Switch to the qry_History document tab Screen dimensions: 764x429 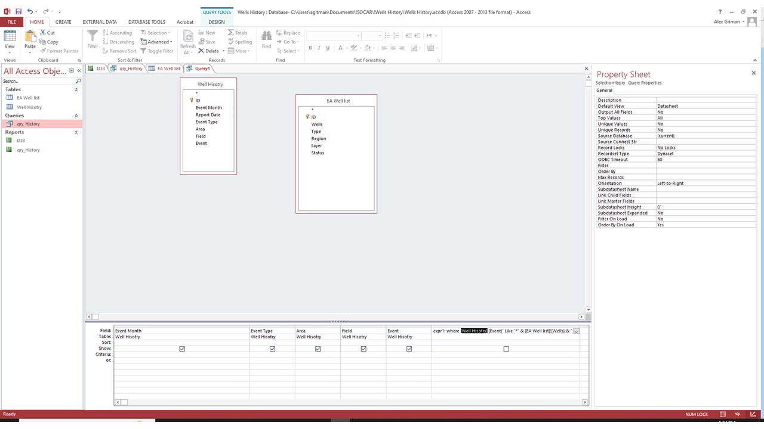coord(127,69)
